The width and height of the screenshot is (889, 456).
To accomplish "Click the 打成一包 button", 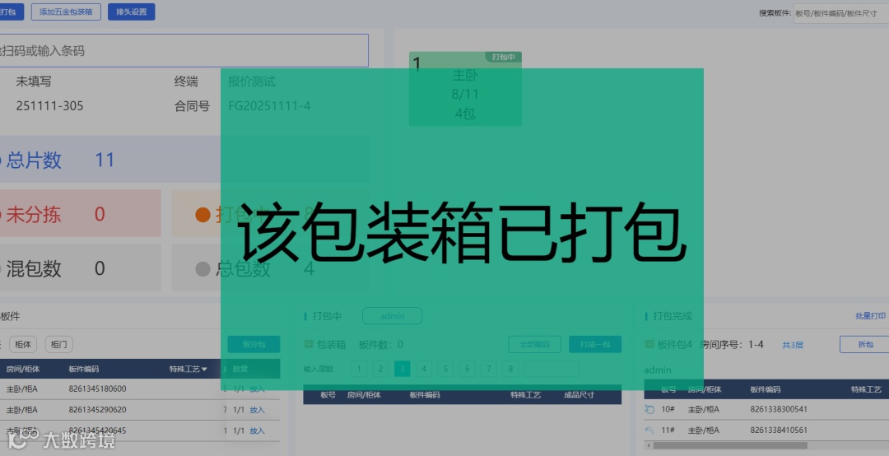I will [595, 344].
